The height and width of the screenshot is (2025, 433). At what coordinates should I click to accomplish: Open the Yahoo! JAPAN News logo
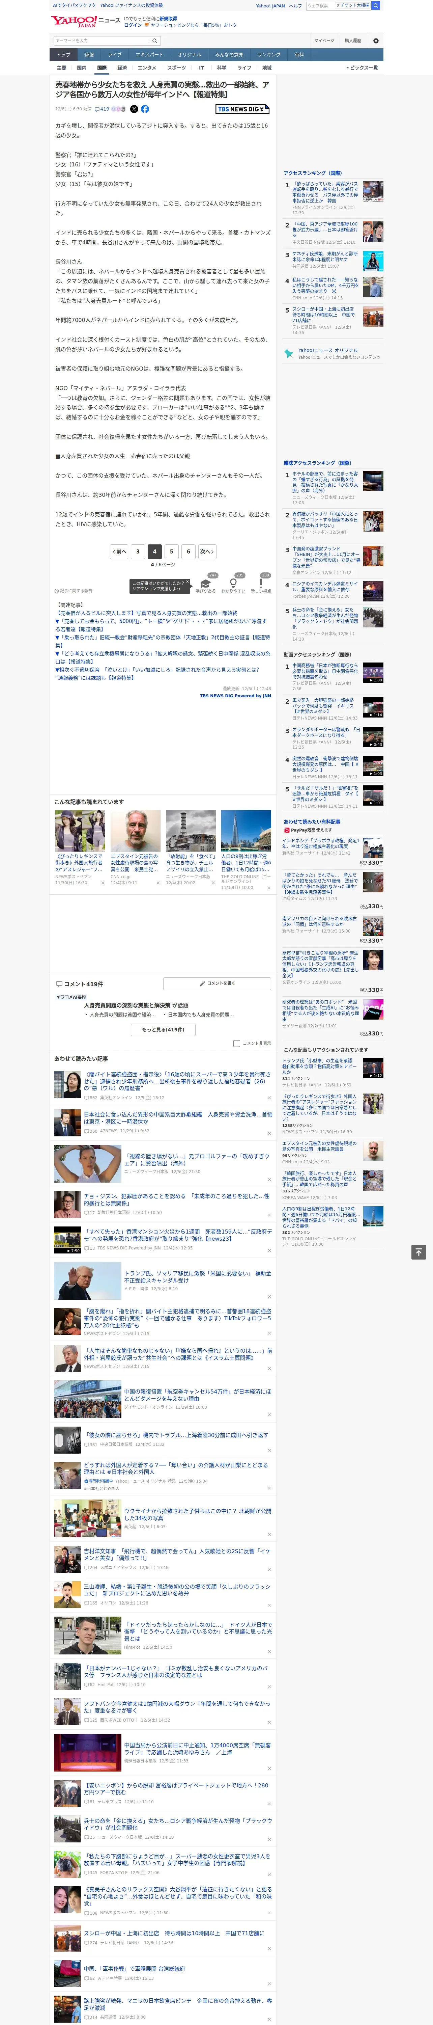click(x=86, y=21)
